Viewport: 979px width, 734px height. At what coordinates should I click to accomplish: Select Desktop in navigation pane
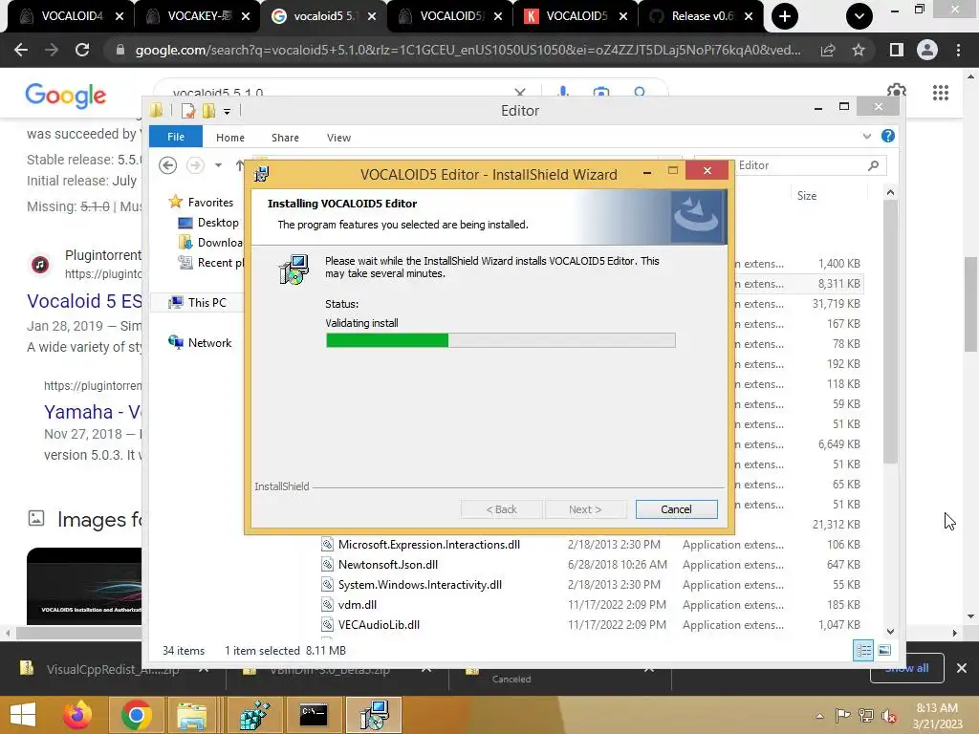(209, 223)
